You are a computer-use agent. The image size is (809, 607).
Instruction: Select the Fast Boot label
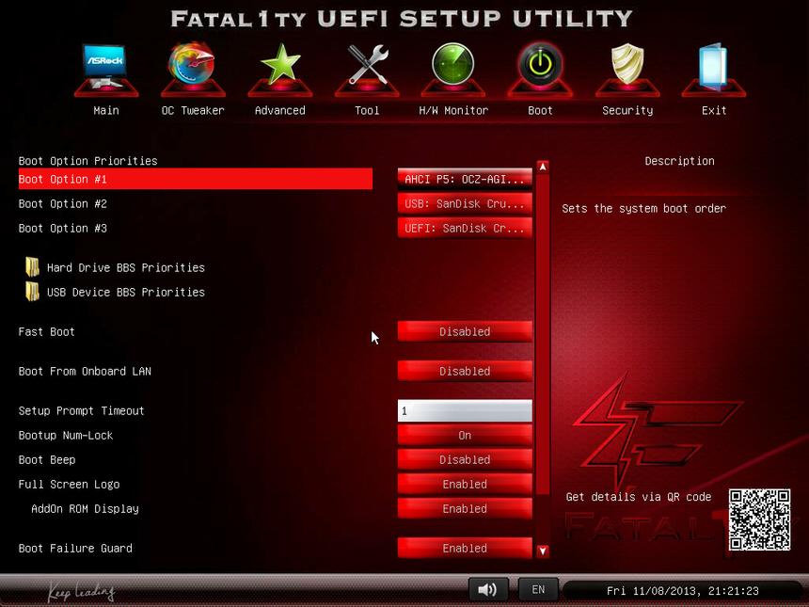47,332
